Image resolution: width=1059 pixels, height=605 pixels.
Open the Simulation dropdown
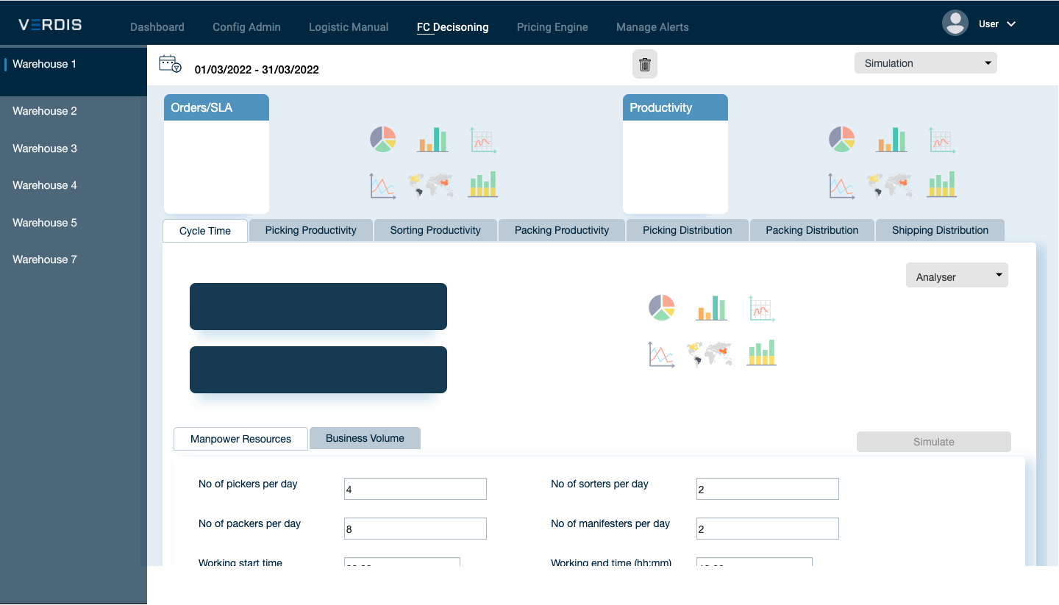[x=925, y=63]
